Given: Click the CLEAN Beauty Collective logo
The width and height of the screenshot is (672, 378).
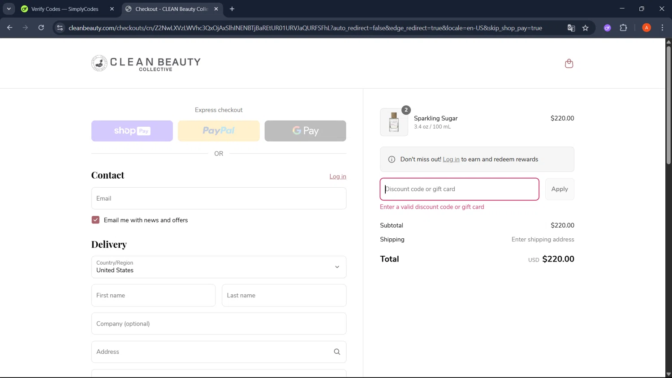Looking at the screenshot, I should (x=146, y=63).
